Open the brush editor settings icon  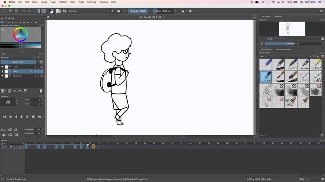(x=59, y=11)
